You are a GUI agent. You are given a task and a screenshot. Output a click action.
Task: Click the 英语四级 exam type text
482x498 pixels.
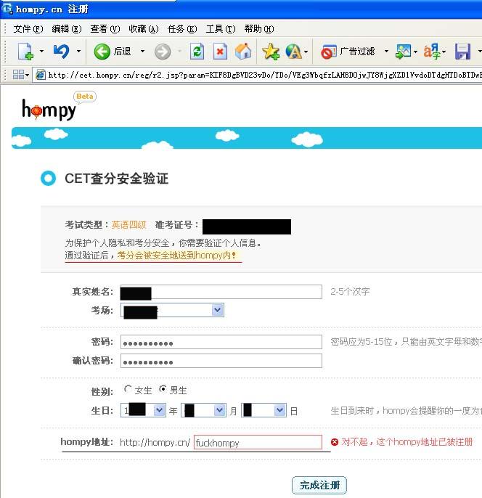(128, 225)
